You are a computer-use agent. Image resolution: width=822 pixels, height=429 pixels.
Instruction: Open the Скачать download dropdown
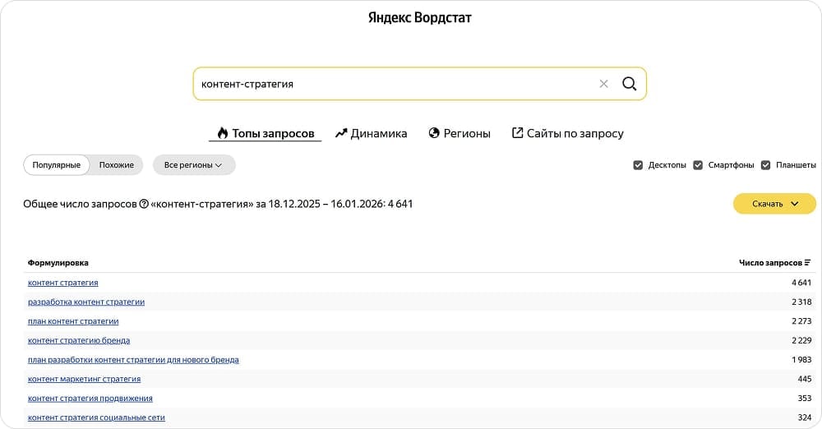774,204
